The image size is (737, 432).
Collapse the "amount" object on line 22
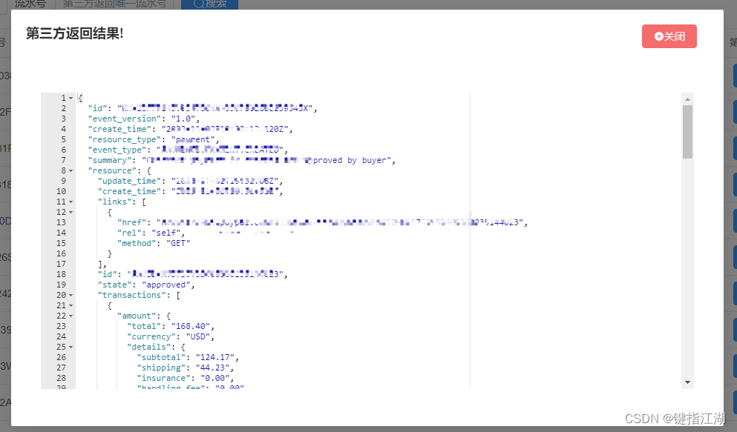tap(71, 316)
